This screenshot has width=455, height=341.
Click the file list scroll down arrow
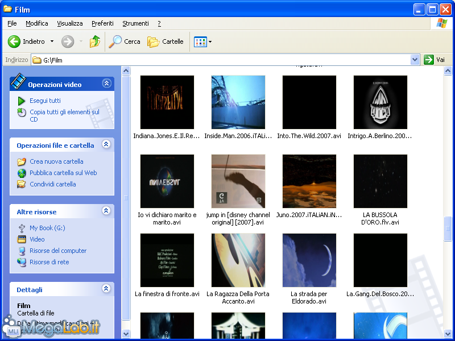click(448, 334)
